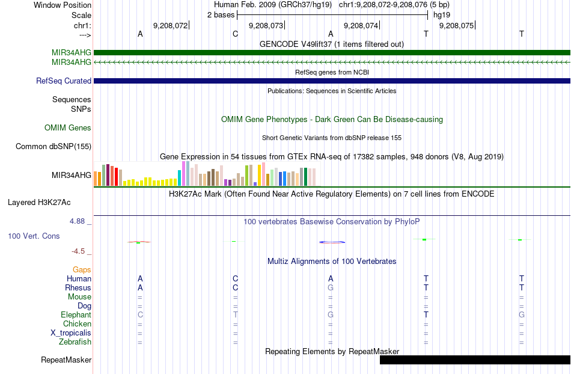Screen dimensions: 571x374
Task: Select the Human species row label
Action: pyautogui.click(x=79, y=278)
